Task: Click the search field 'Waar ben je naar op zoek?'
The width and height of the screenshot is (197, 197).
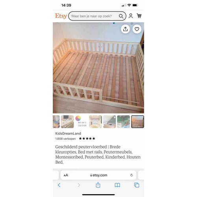Action: pyautogui.click(x=97, y=16)
